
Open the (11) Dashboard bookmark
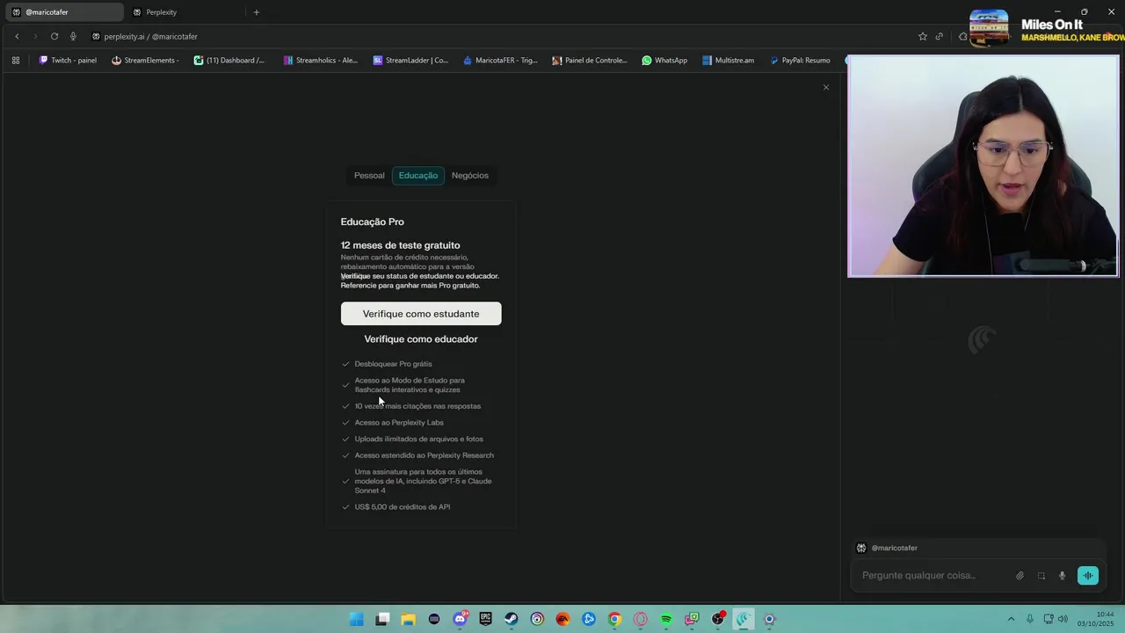[x=229, y=61]
